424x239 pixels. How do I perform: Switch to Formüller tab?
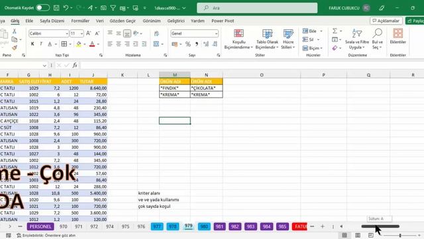(80, 21)
